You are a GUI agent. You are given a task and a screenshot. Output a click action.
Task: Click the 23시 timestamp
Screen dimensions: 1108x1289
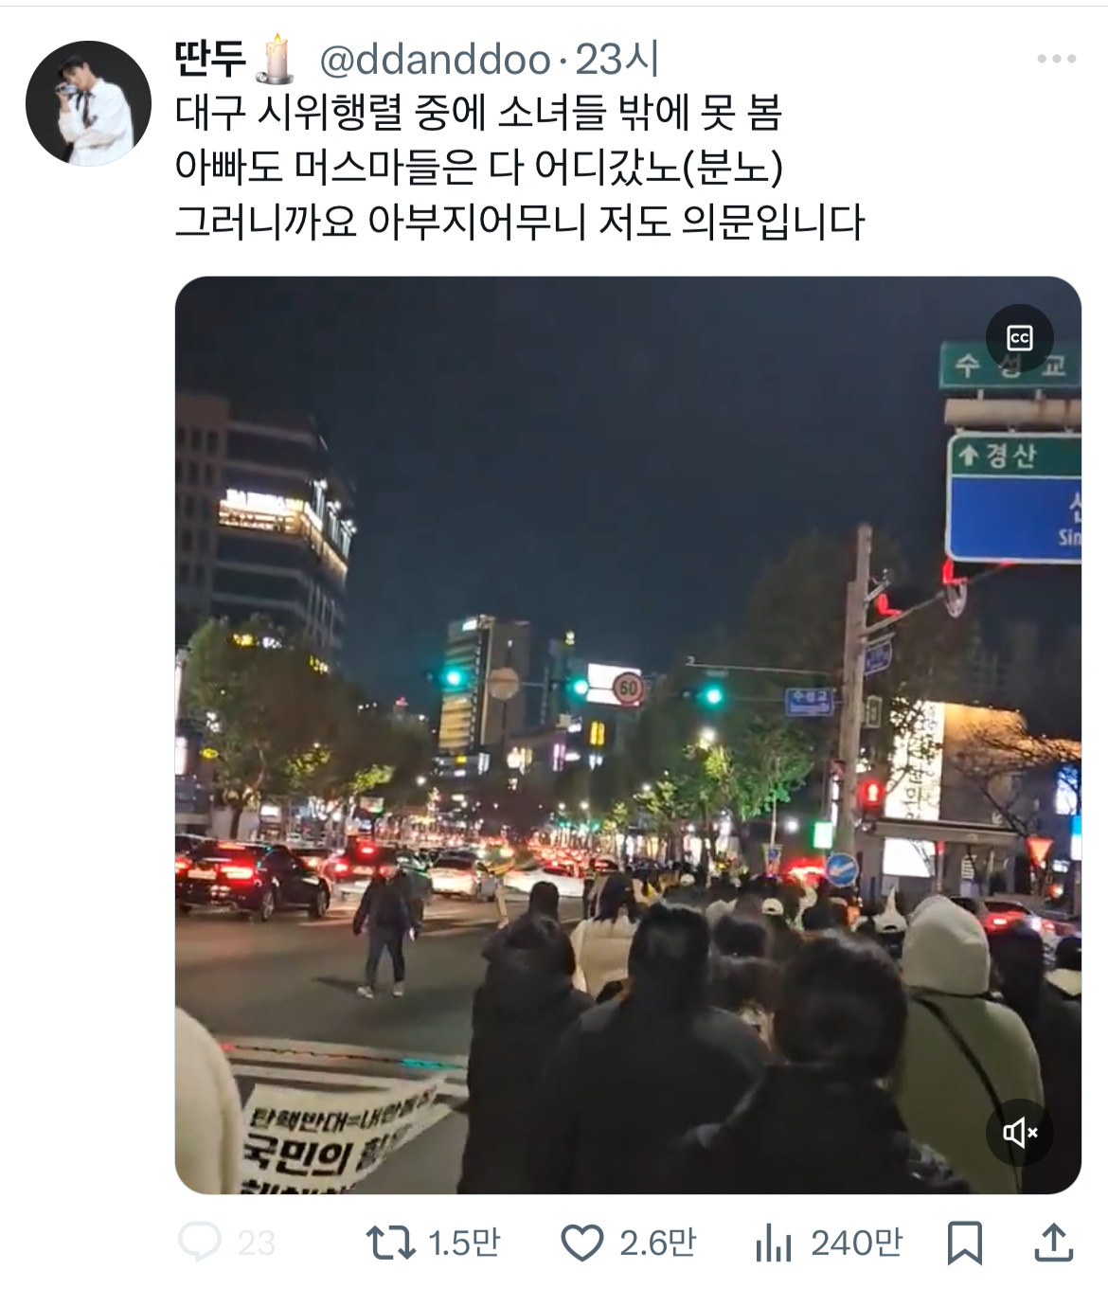[x=617, y=59]
